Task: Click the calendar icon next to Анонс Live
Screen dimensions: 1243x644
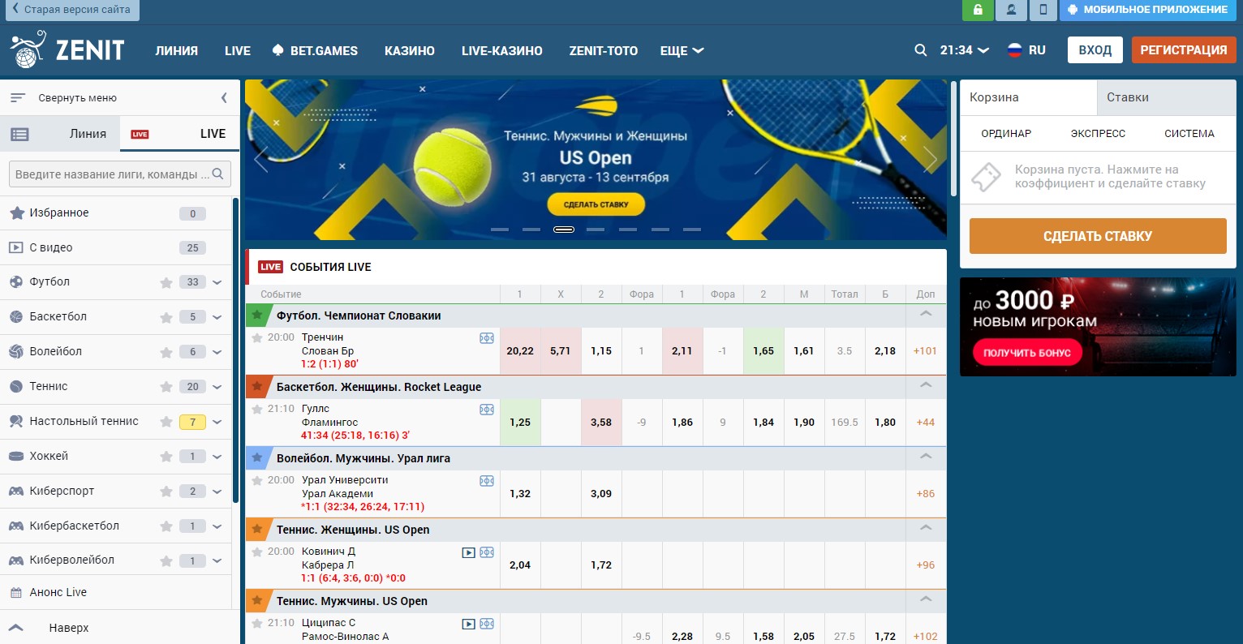Action: click(x=16, y=593)
